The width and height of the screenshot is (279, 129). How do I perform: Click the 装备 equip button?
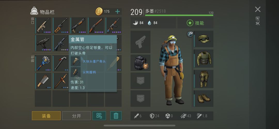(46, 116)
